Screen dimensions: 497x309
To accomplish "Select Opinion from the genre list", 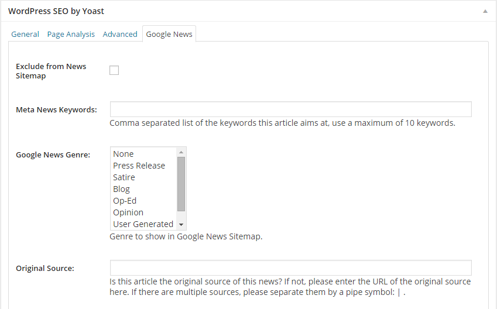I will [128, 212].
